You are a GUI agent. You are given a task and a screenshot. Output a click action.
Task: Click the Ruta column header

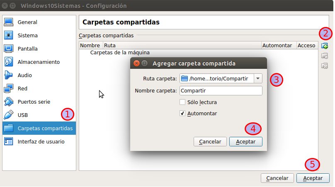(182, 45)
